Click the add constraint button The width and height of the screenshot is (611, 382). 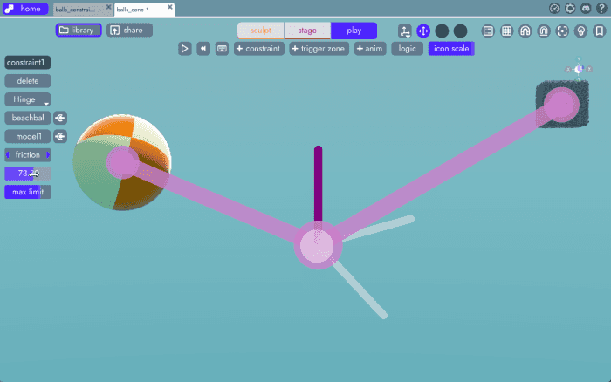tap(257, 49)
